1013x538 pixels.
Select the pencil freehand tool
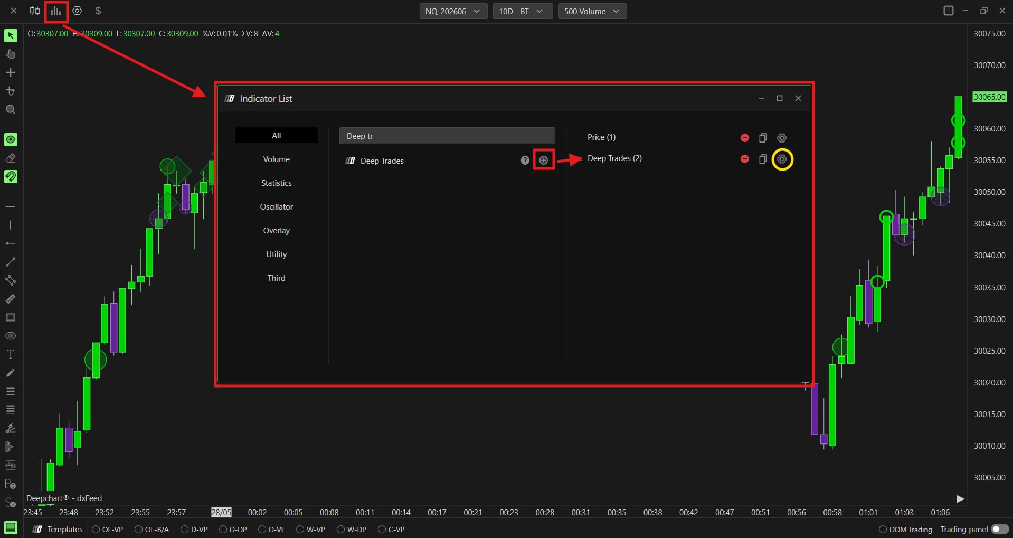coord(11,373)
